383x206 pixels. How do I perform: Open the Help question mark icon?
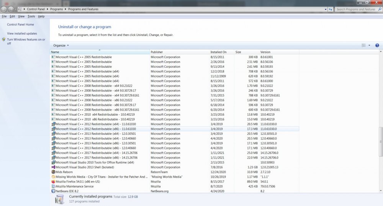pos(377,46)
